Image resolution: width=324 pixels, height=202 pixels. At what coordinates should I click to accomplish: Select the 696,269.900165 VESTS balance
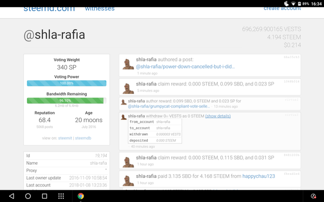pyautogui.click(x=271, y=29)
